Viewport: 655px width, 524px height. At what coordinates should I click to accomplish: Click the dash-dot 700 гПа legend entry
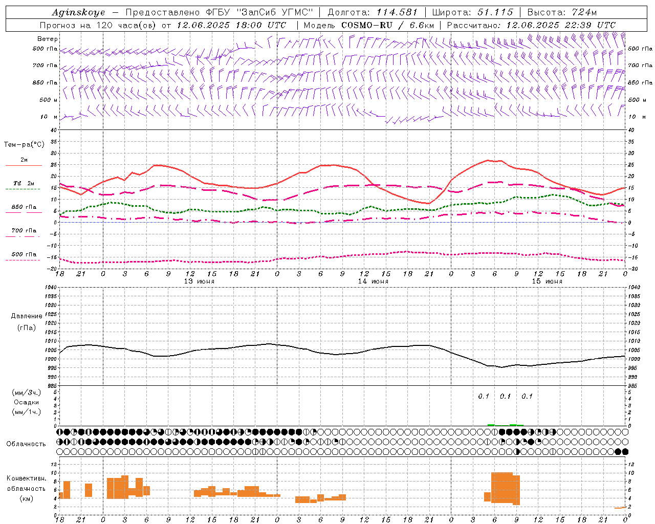click(24, 233)
